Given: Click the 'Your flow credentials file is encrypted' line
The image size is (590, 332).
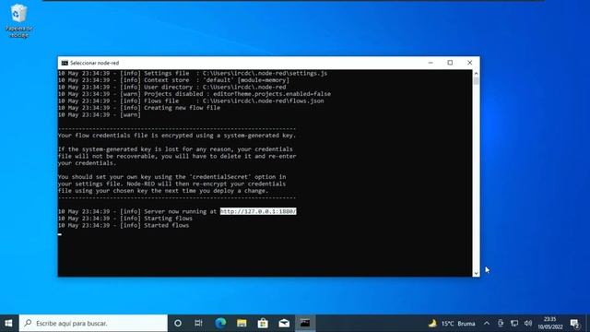Looking at the screenshot, I should 177,136.
